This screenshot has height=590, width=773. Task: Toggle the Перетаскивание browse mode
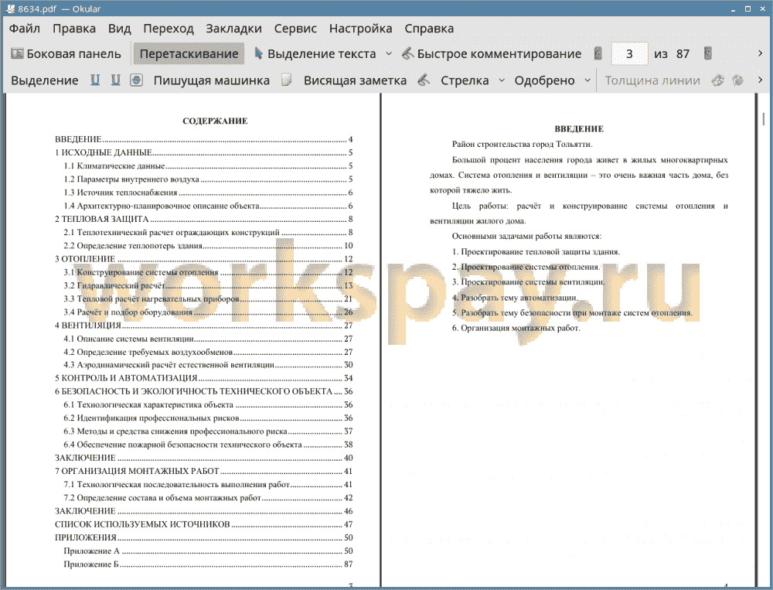tap(189, 54)
